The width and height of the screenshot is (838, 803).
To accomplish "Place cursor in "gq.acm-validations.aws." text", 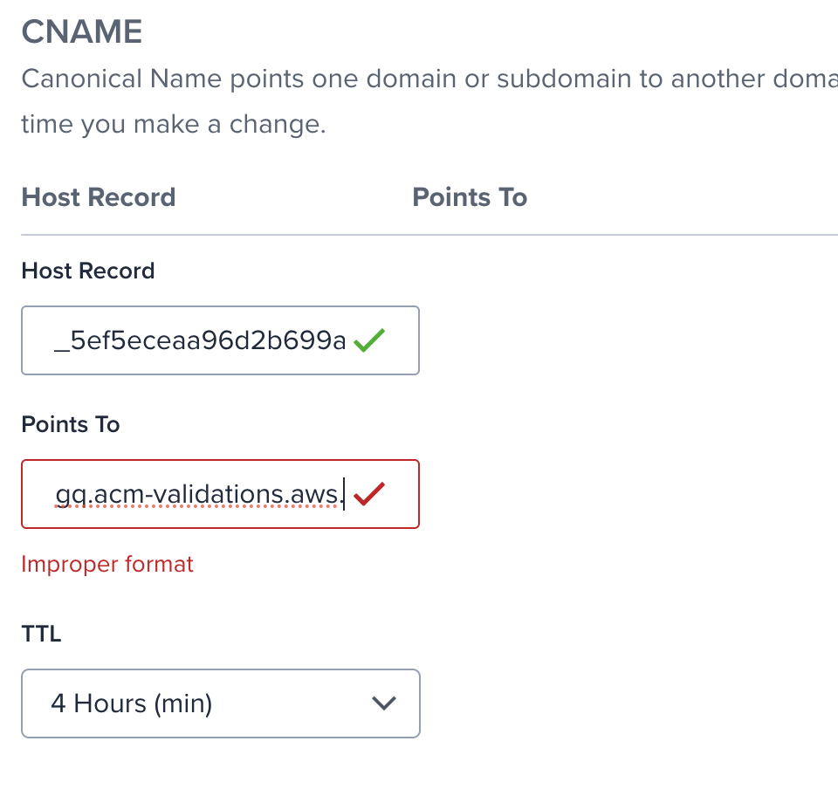I will [x=197, y=495].
